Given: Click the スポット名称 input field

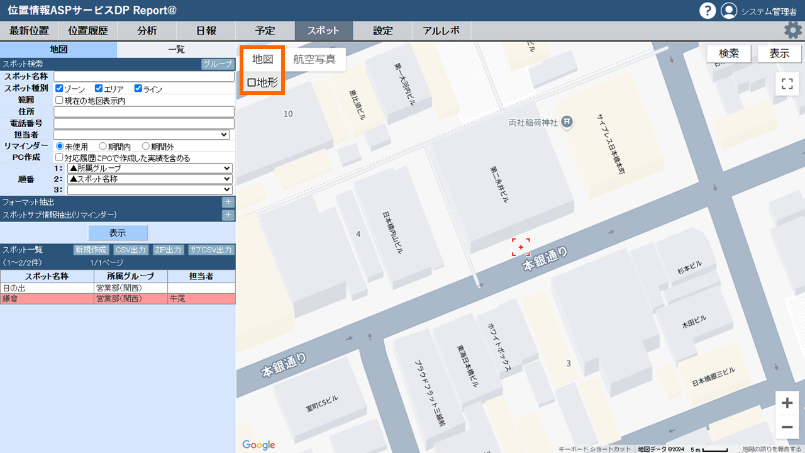Looking at the screenshot, I should point(144,77).
